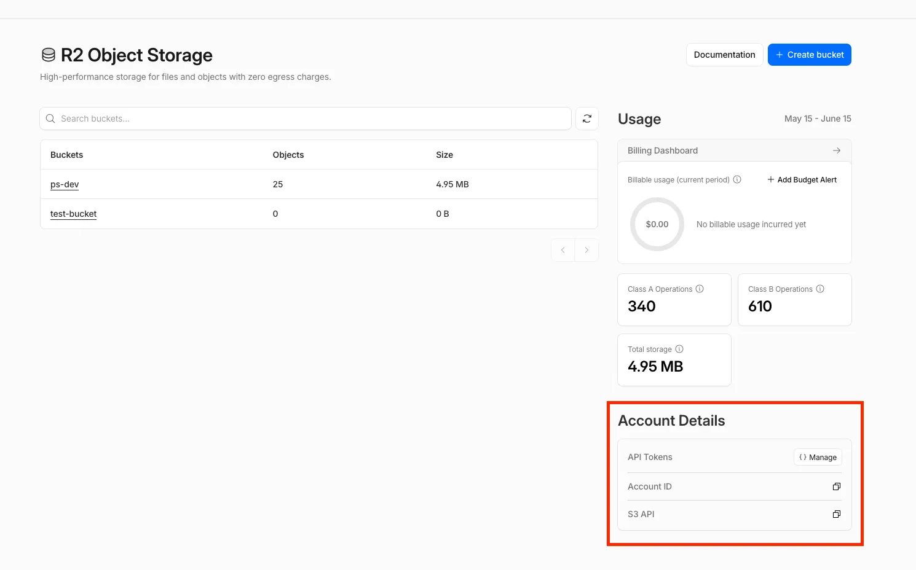Image resolution: width=916 pixels, height=570 pixels.
Task: Open the Documentation page
Action: point(724,55)
